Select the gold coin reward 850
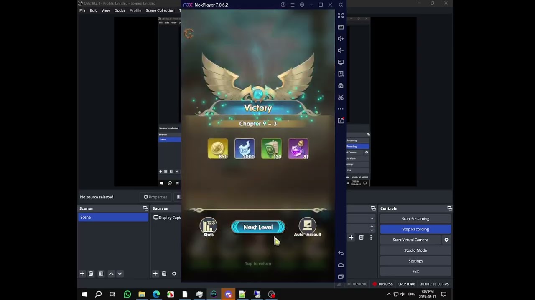 point(218,149)
